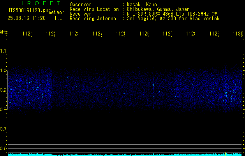Screen dimensions: 245x156
Task: Click the 0.9 kHz axis label
Action: (x=3, y=90)
